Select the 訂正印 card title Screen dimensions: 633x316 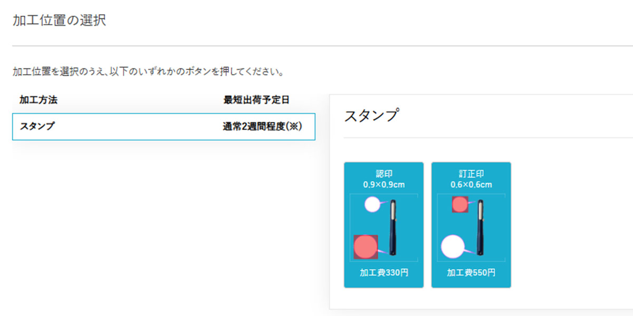471,174
